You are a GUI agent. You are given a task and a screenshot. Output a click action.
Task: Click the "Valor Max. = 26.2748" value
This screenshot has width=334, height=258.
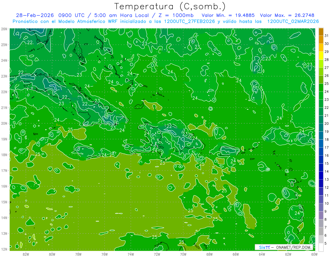tap(287, 15)
